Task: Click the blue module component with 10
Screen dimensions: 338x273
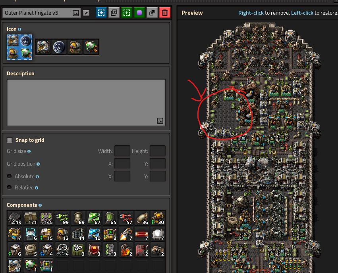Action: pos(94,234)
